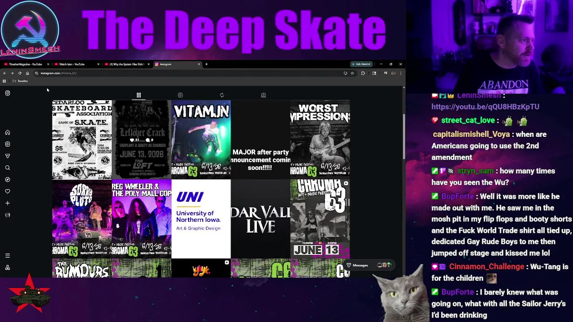Open profile avatar in Instagram sidebar
The width and height of the screenshot is (573, 322).
coord(8,215)
